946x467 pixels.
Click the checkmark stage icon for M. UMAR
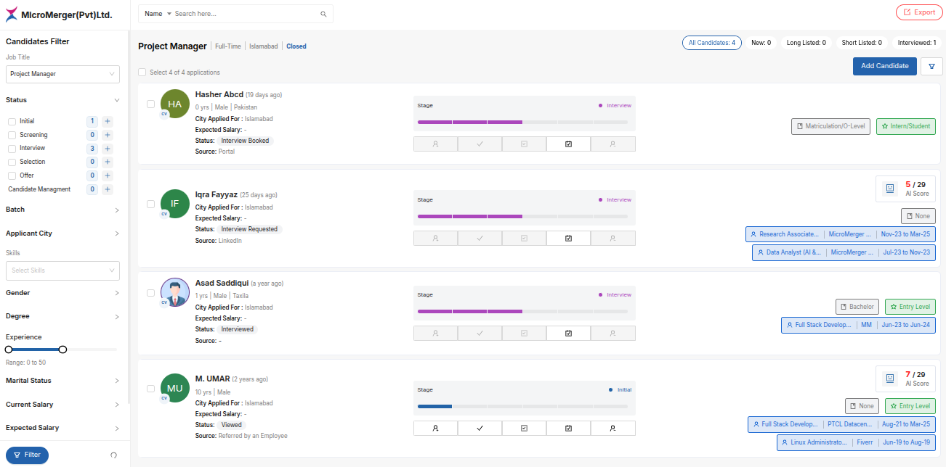pos(480,428)
